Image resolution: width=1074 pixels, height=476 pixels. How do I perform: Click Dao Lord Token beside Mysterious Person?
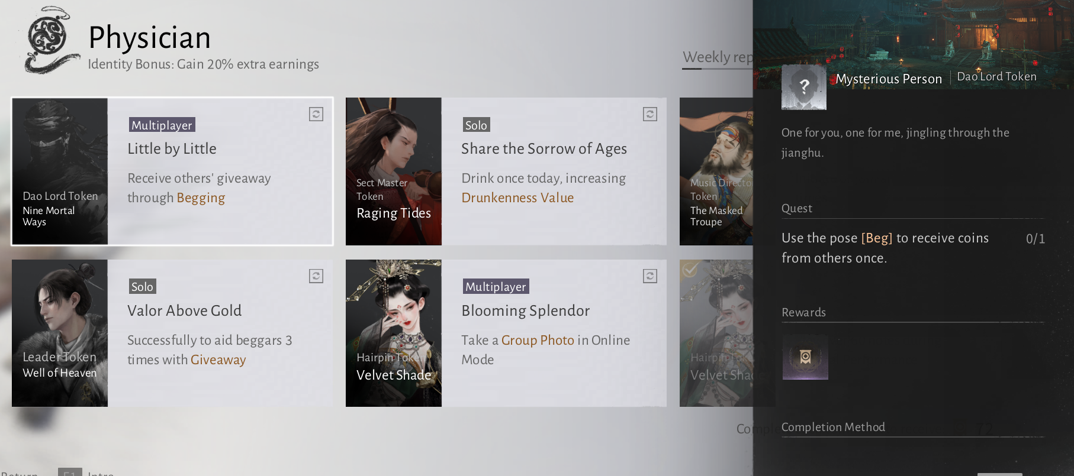coord(997,77)
